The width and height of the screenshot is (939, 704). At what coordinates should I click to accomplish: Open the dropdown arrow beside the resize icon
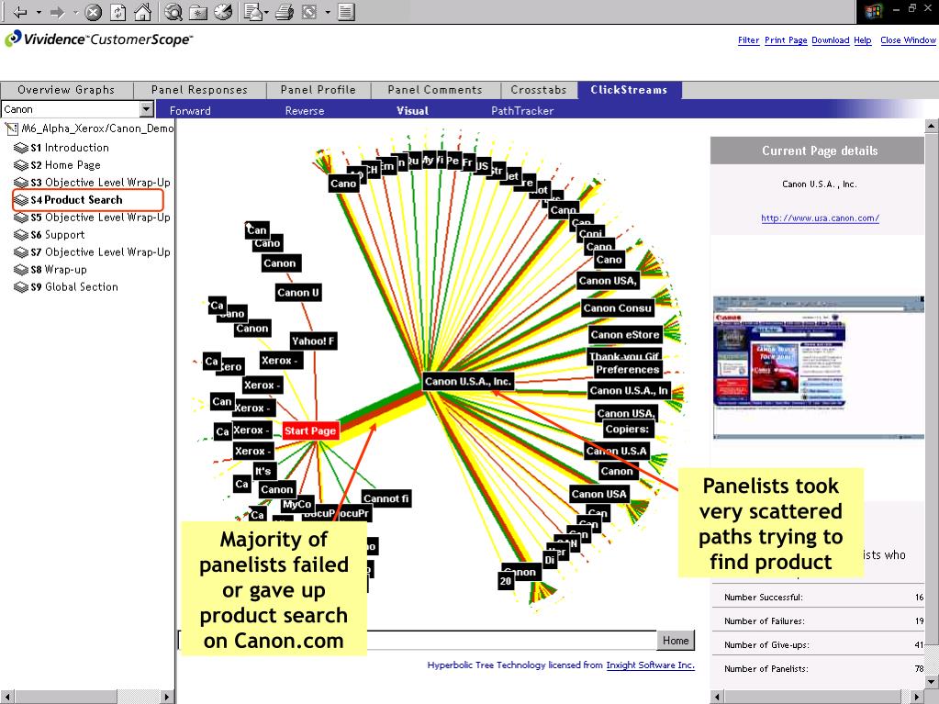(x=328, y=12)
